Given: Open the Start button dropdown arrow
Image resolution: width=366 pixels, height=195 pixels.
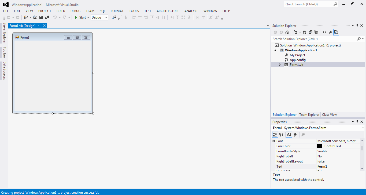Looking at the screenshot, I should coord(88,17).
